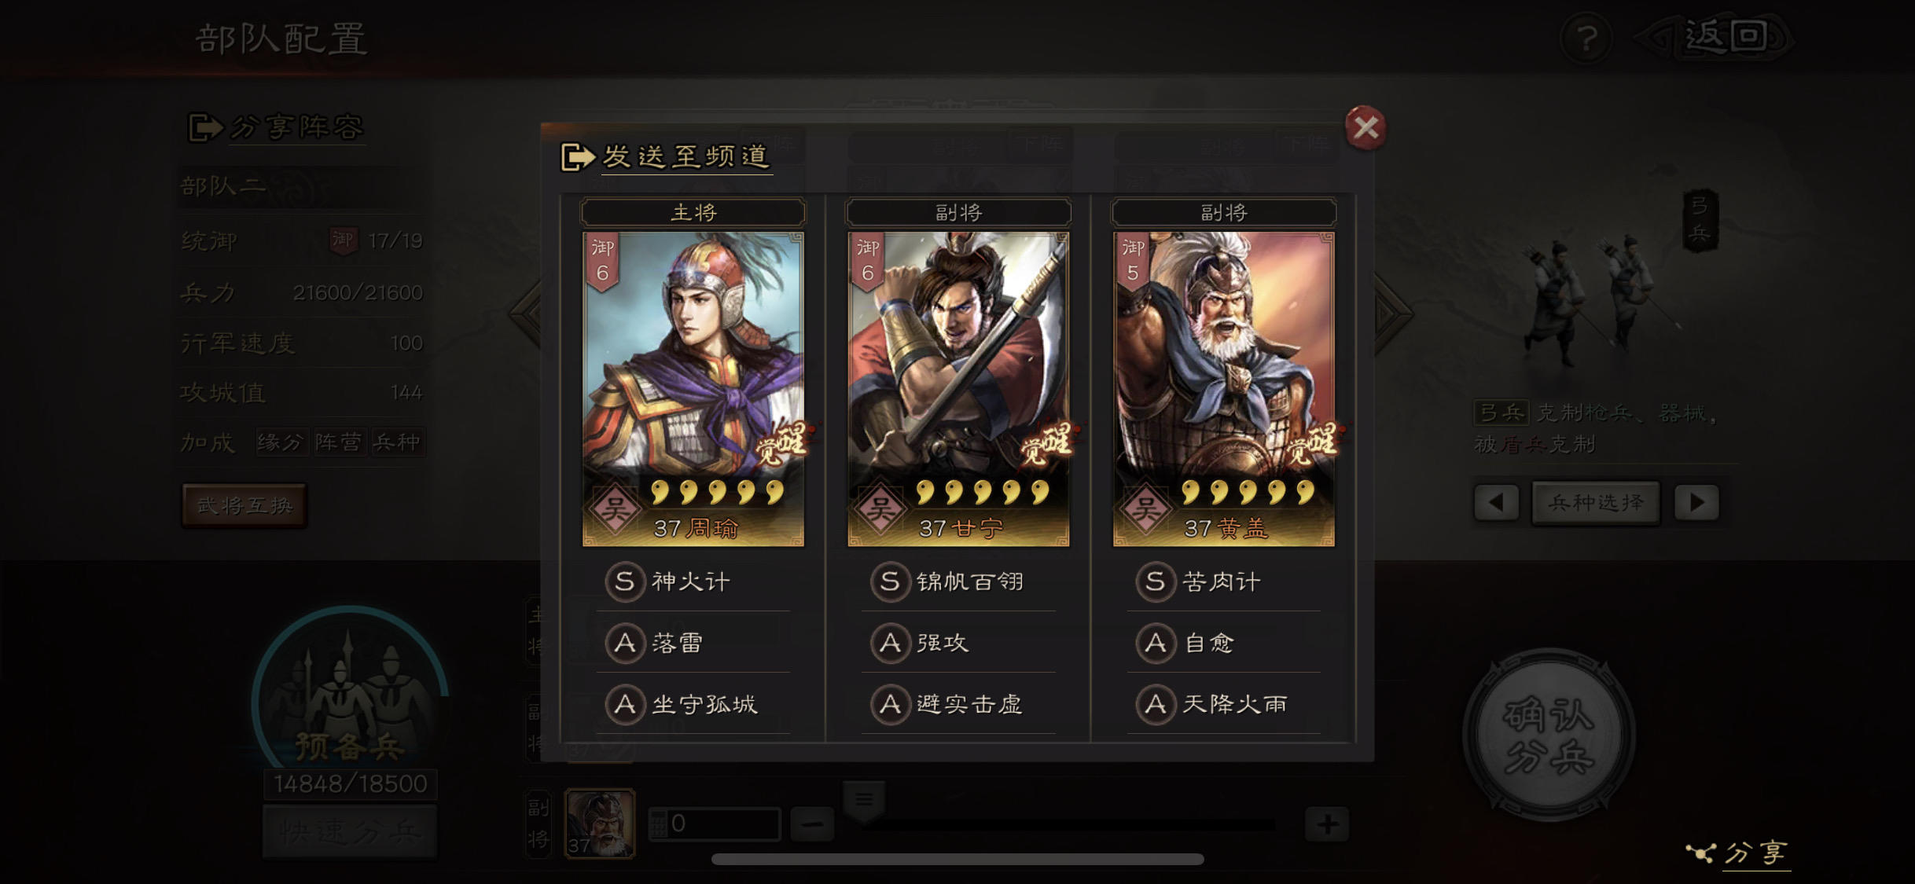Viewport: 1915px width, 884px height.
Task: Switch to previous troop type arrow
Action: click(x=1496, y=502)
